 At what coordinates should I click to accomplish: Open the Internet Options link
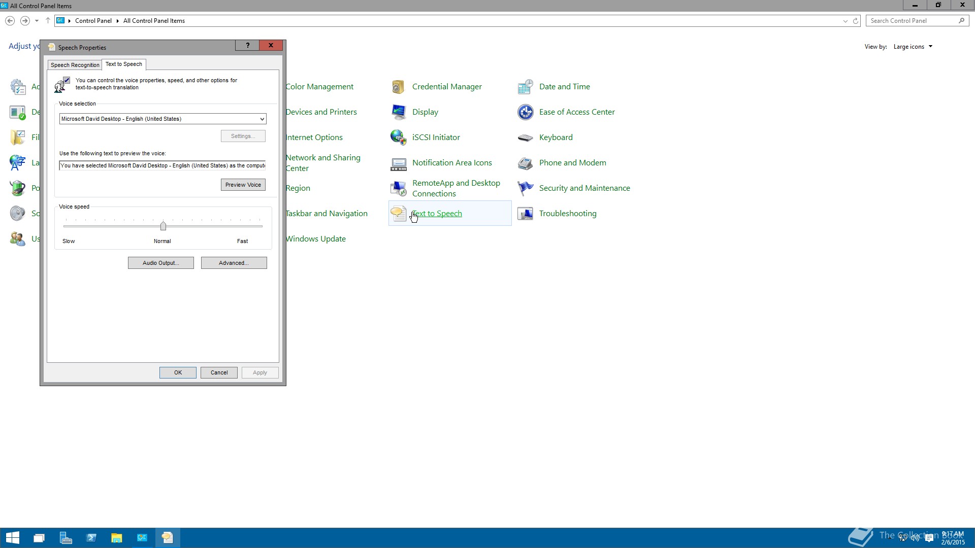(x=314, y=138)
